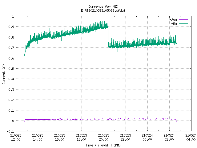Click y-axis tick label 0

tap(13, 121)
